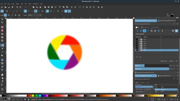Open the Blend mode Normal dropdown
The width and height of the screenshot is (180, 101).
[173, 61]
